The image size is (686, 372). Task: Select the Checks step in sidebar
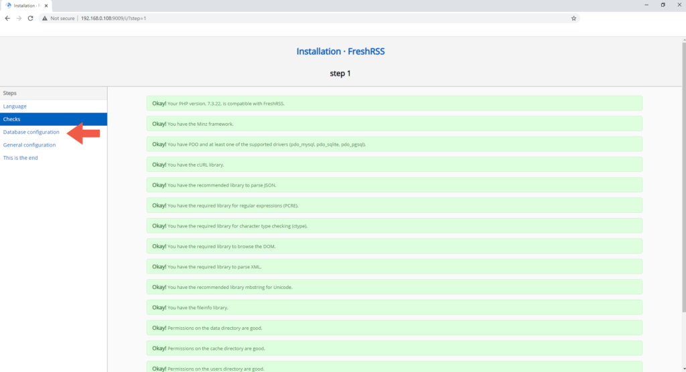click(54, 119)
